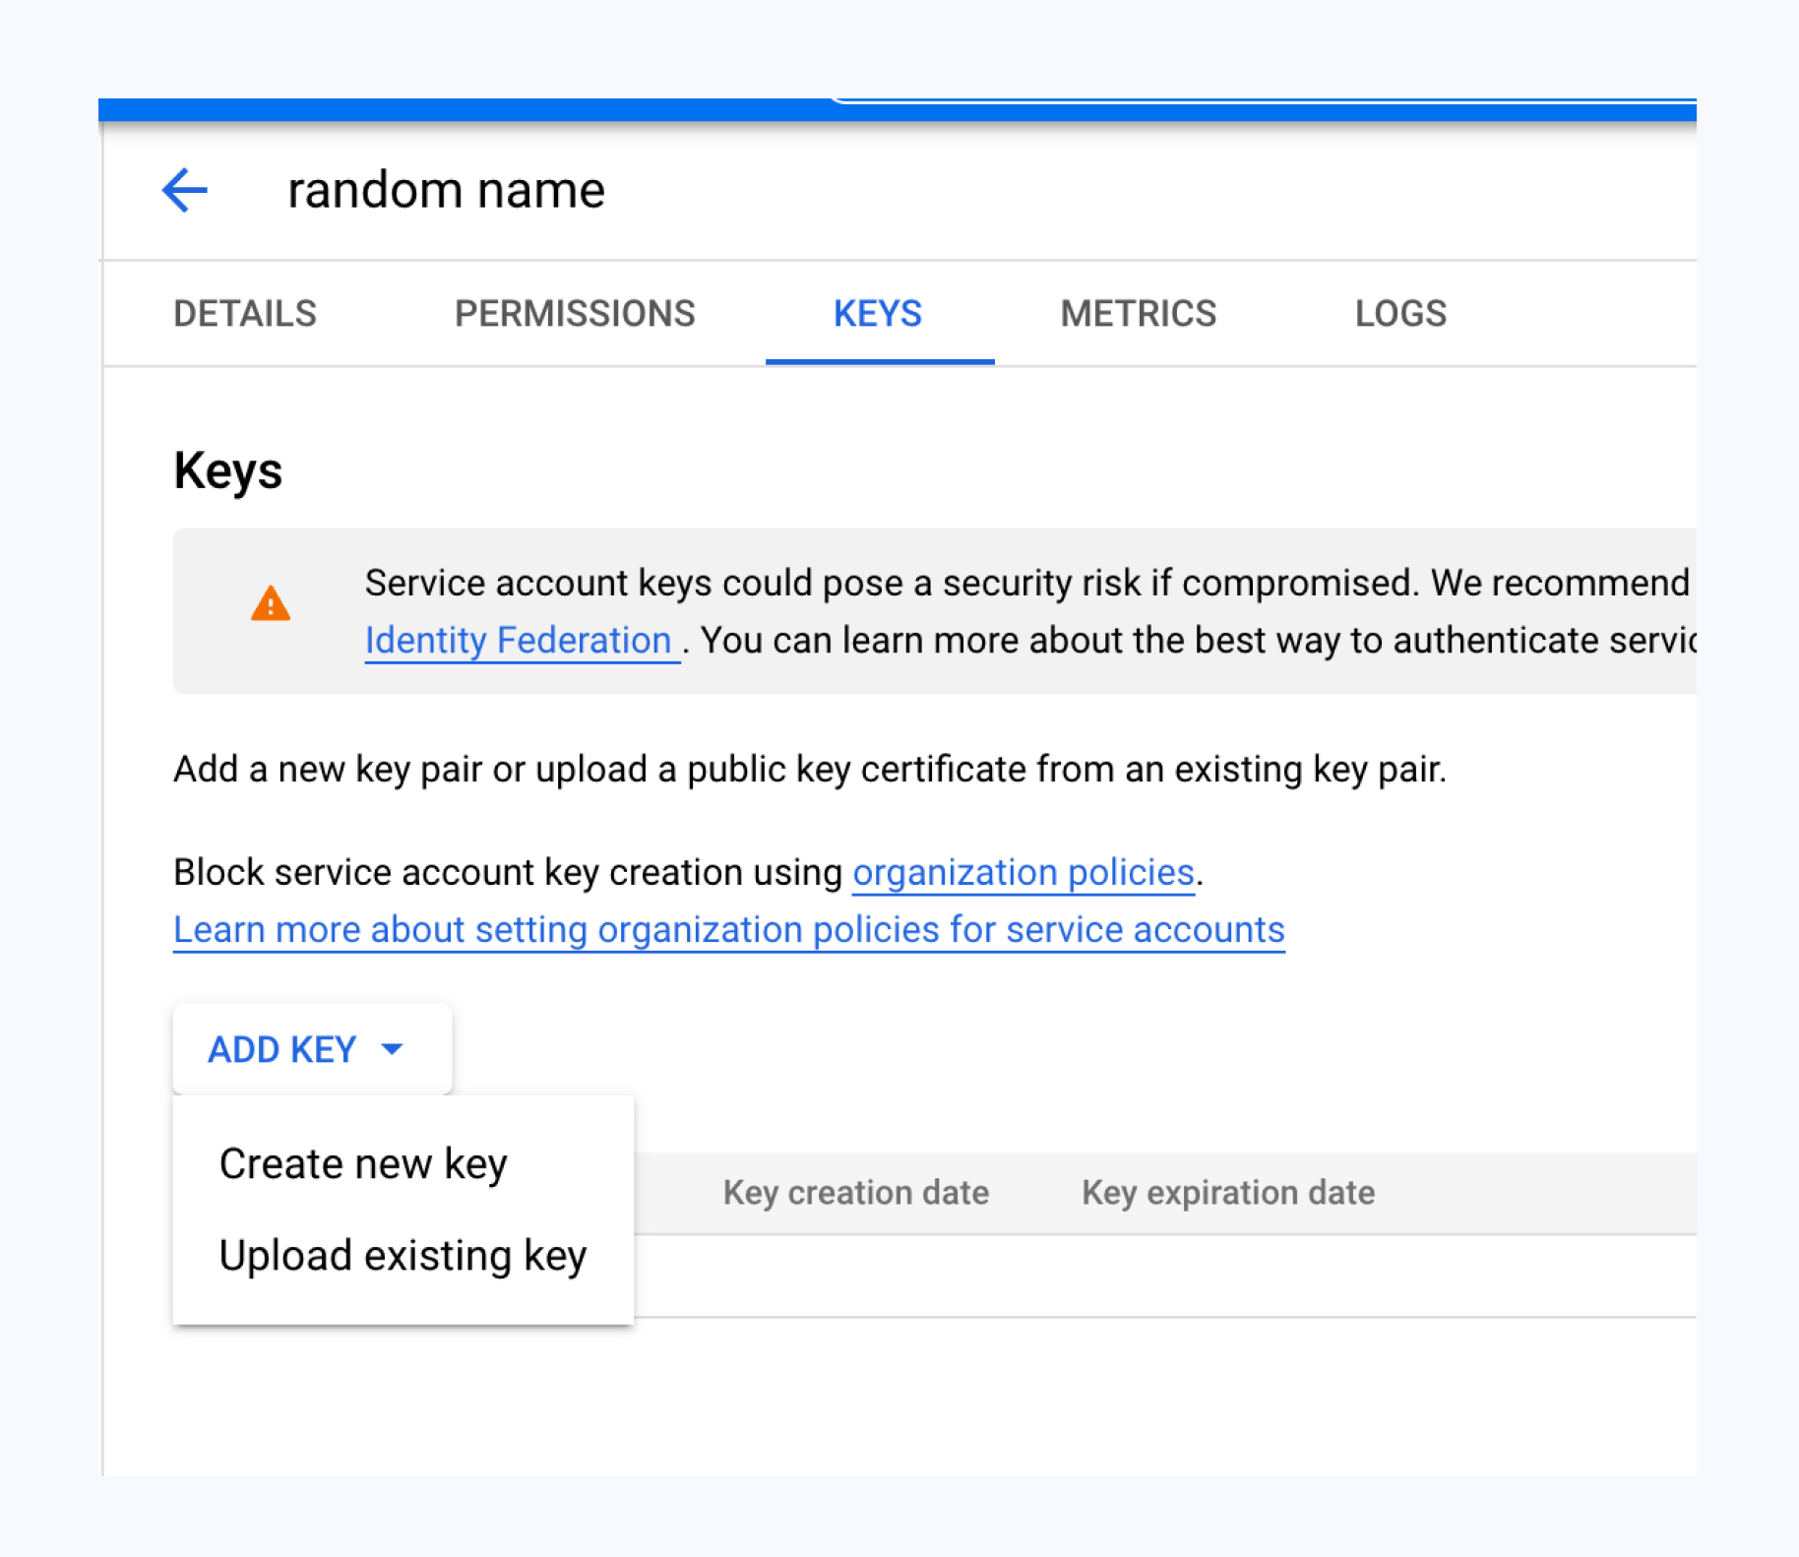This screenshot has height=1557, width=1799.
Task: Click the back arrow icon
Action: point(185,190)
